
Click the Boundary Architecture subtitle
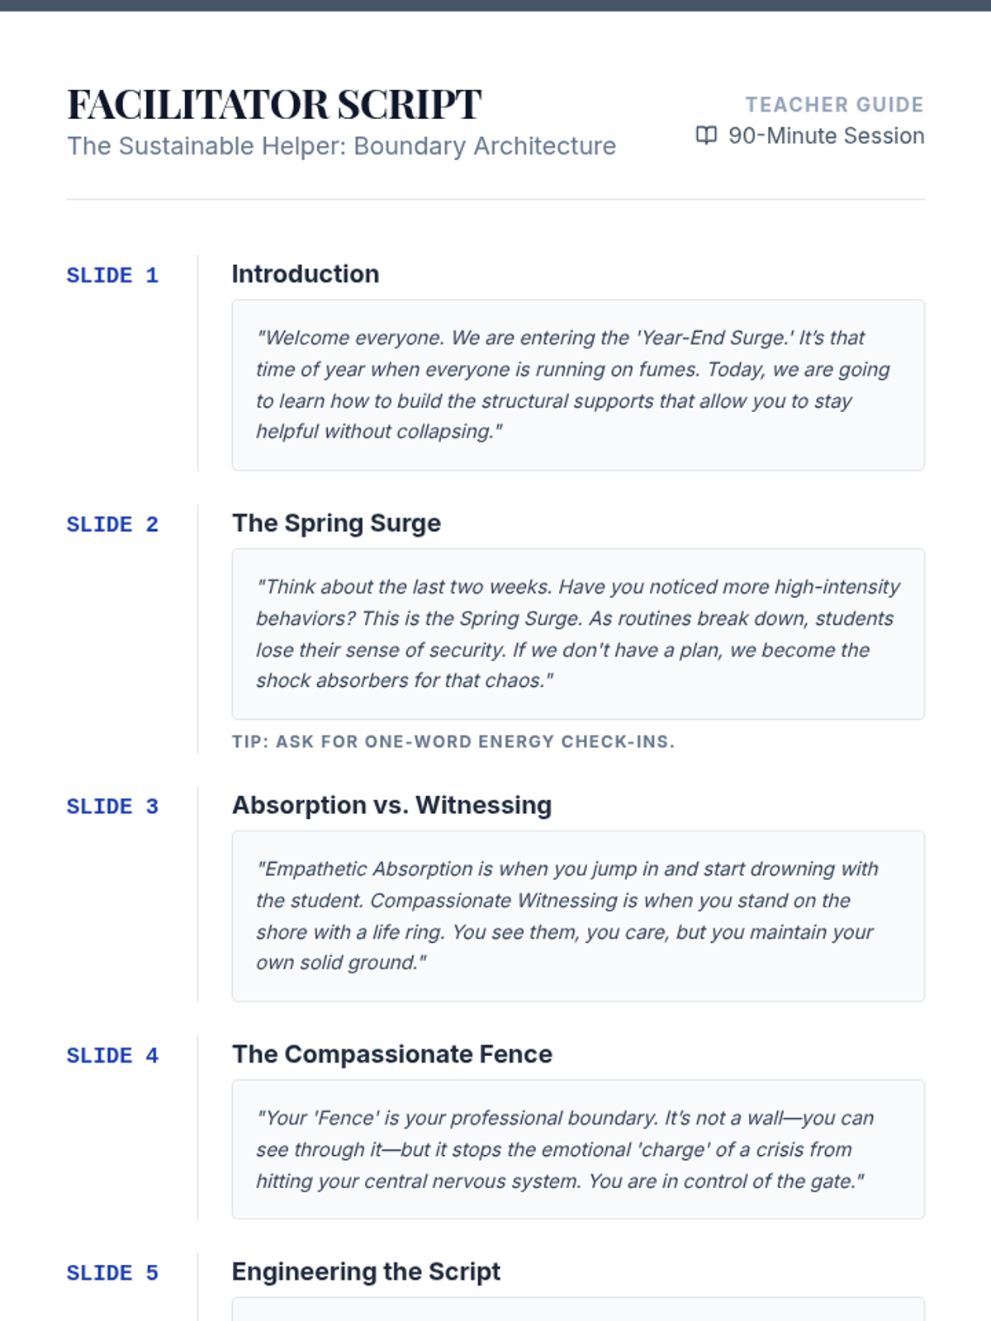[342, 146]
